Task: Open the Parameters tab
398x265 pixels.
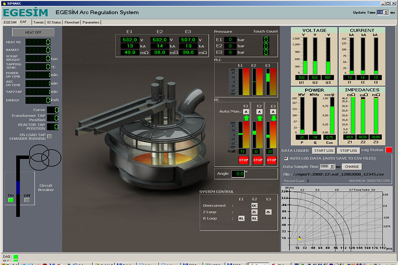Action: [x=91, y=23]
